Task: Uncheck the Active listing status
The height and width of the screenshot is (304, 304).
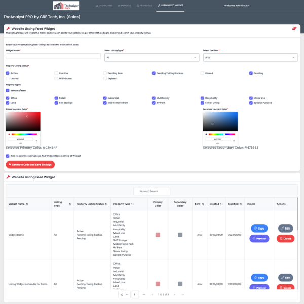Action: pos(8,73)
